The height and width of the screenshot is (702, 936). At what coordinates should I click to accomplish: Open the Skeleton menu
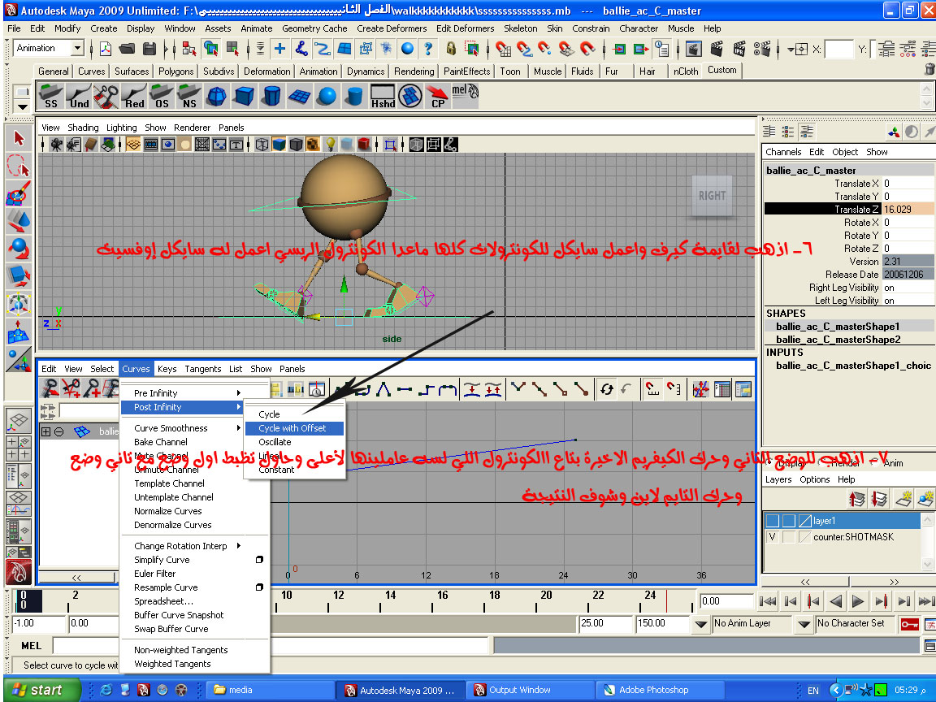tap(520, 28)
